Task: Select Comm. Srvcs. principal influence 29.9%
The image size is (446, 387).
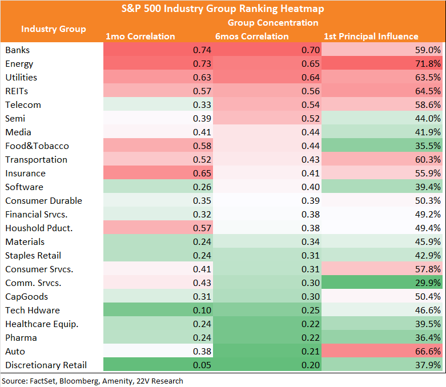Action: tap(428, 283)
